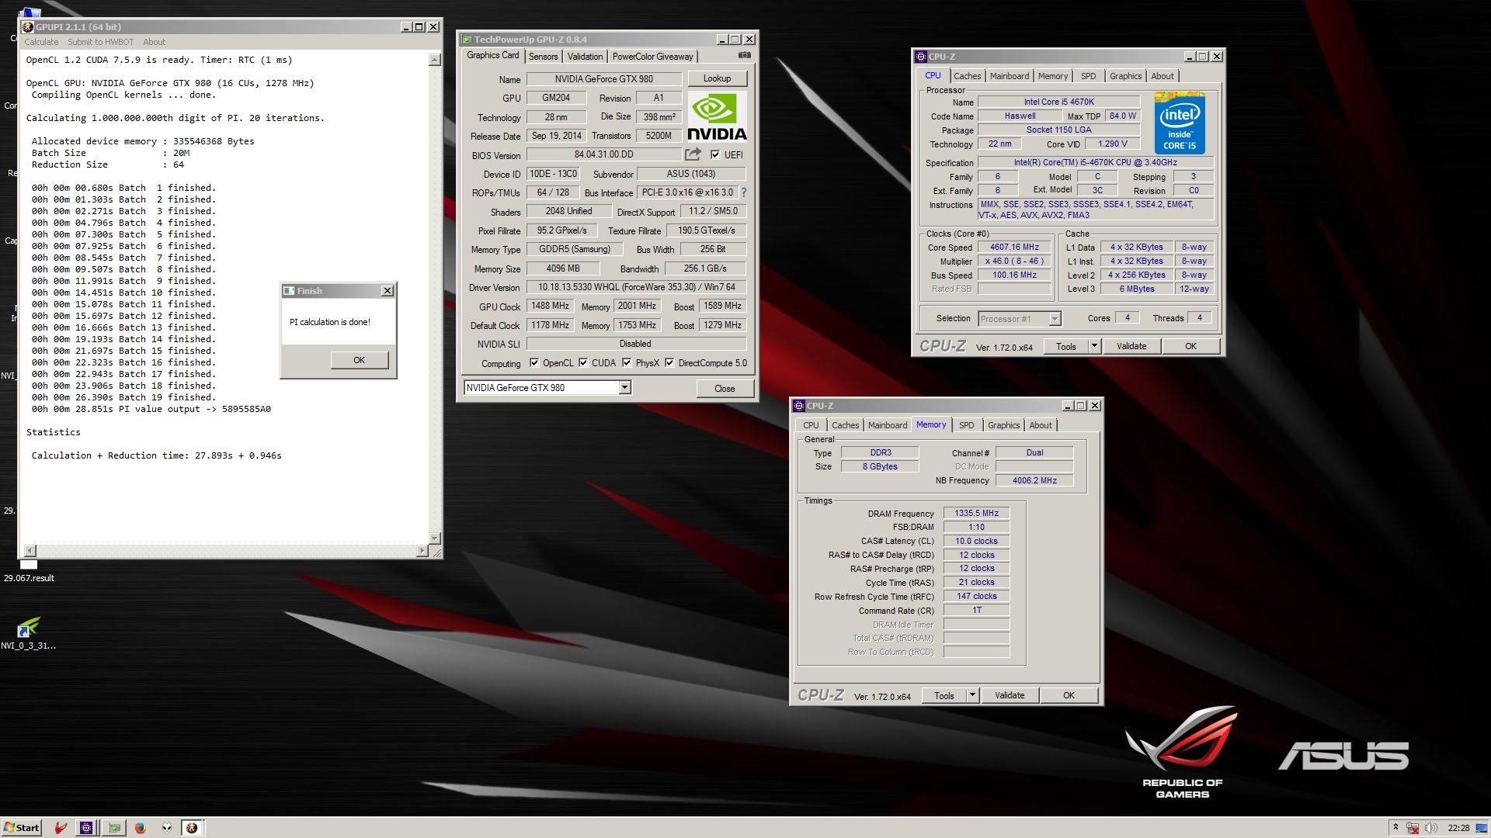The height and width of the screenshot is (838, 1491).
Task: Click Tools button in CPU-Z CPU window
Action: (1065, 346)
